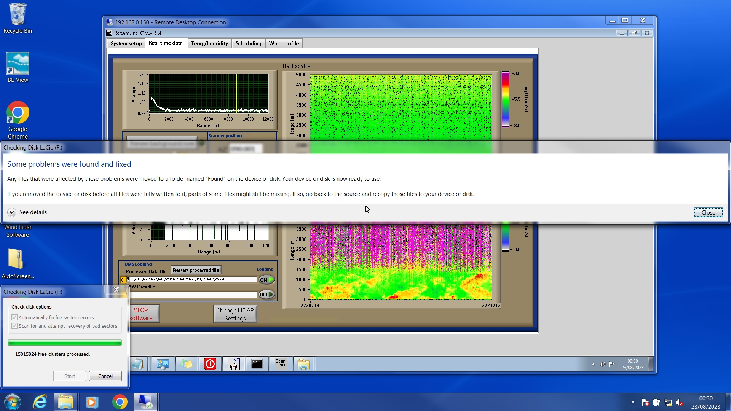731x411 pixels.
Task: Open Recycle Bin on the desktop
Action: pyautogui.click(x=18, y=19)
